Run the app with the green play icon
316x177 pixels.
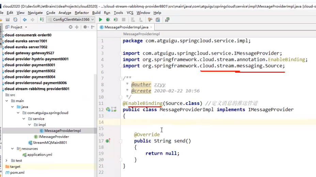point(100,19)
